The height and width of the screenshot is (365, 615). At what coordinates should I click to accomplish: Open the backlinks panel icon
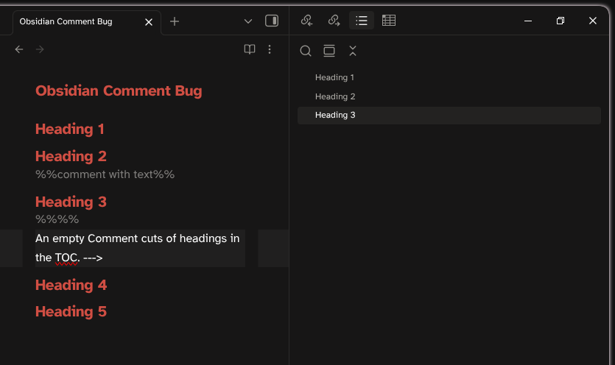click(x=307, y=21)
